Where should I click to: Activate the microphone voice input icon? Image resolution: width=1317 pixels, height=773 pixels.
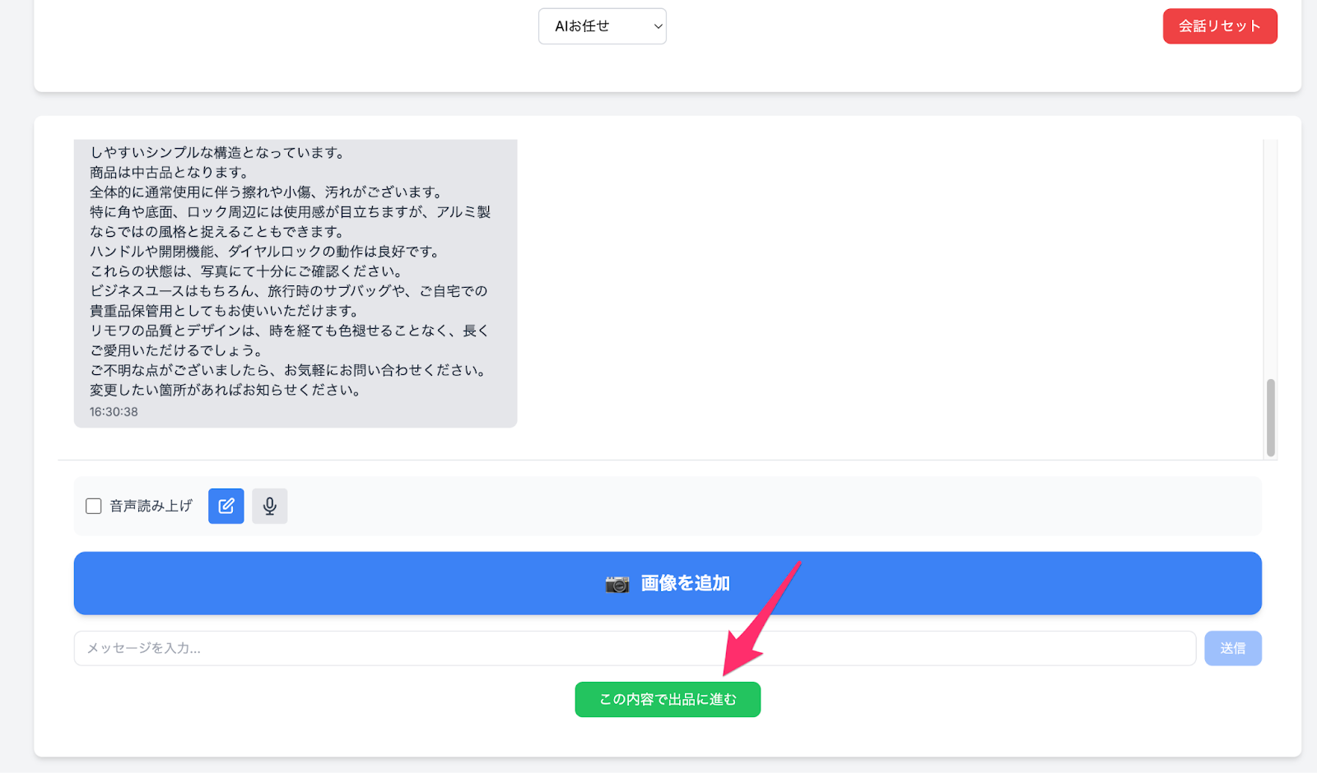click(269, 506)
